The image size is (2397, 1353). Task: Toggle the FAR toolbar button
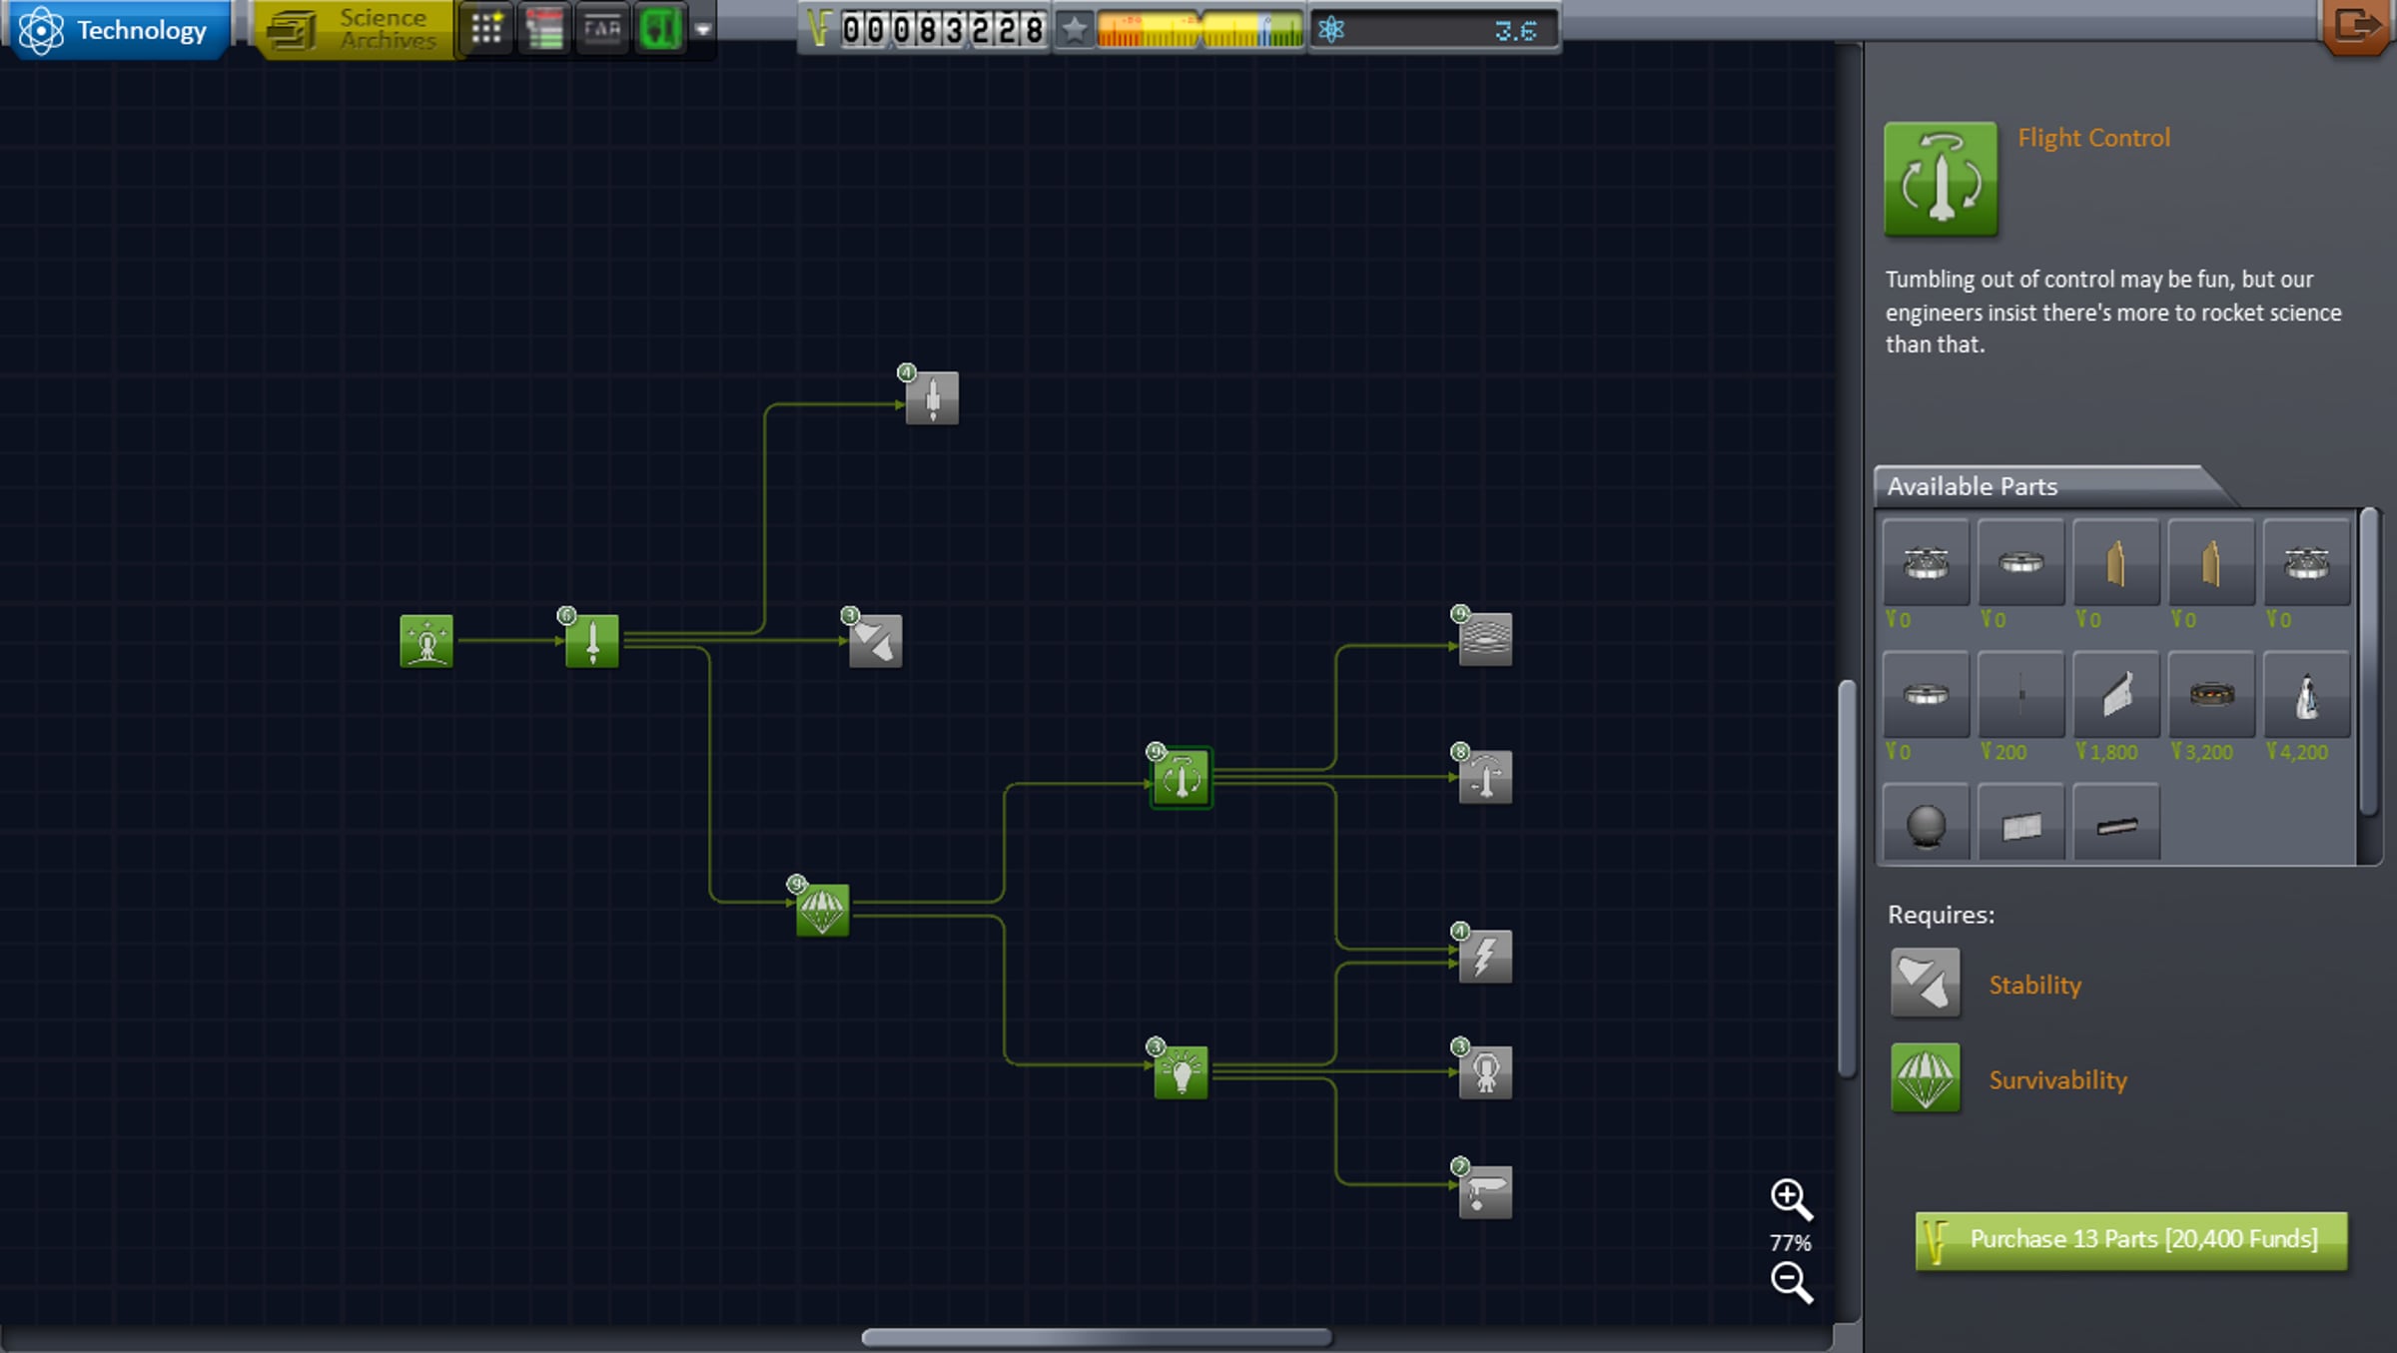(602, 29)
